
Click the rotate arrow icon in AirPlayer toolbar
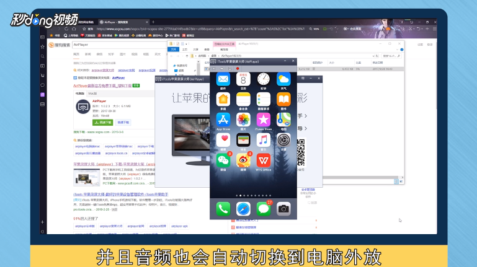(x=221, y=69)
